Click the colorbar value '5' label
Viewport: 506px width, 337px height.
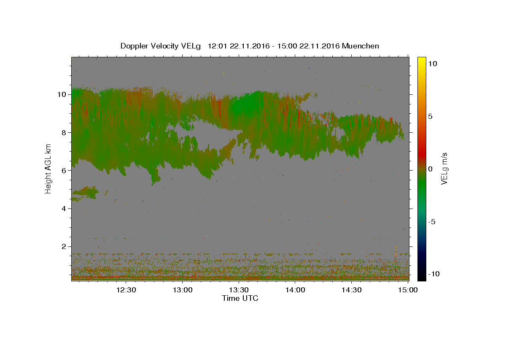coord(431,116)
